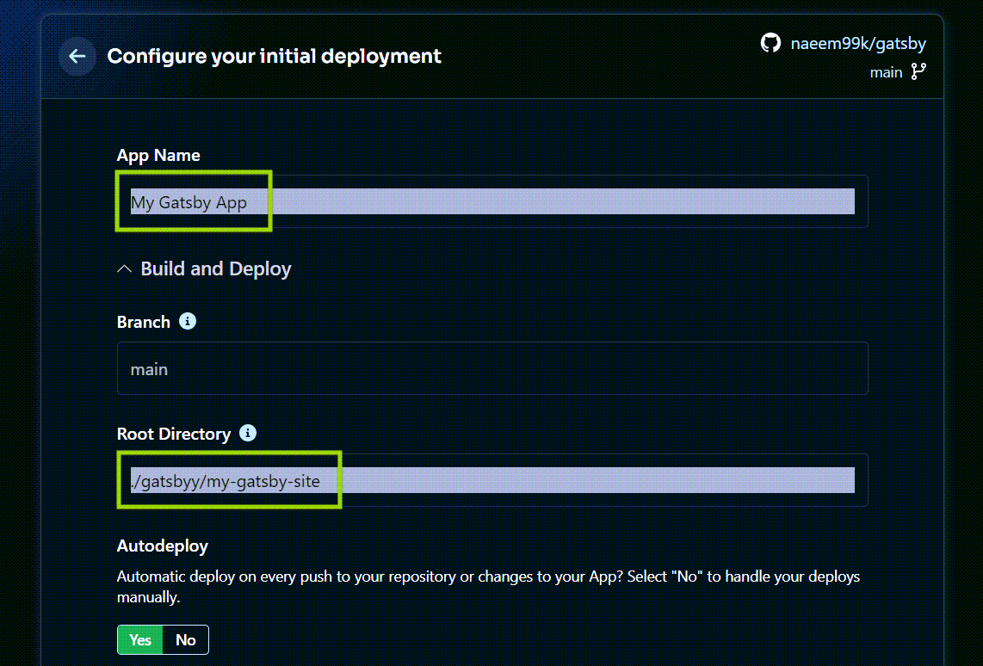Click the GitHub logo in the header

(x=770, y=42)
